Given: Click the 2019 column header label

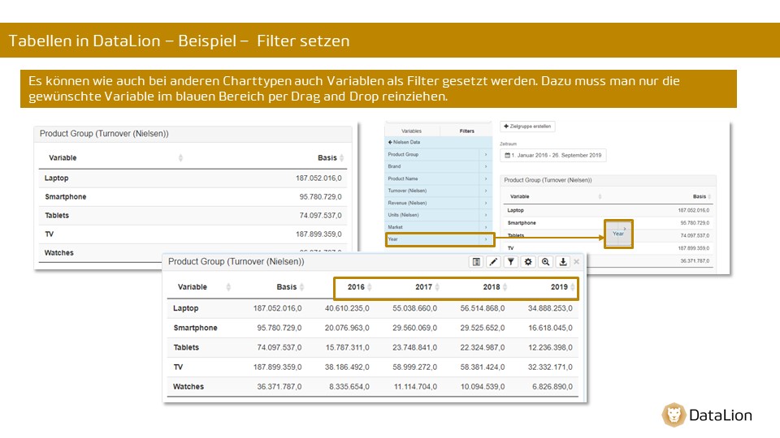Looking at the screenshot, I should pyautogui.click(x=559, y=287).
